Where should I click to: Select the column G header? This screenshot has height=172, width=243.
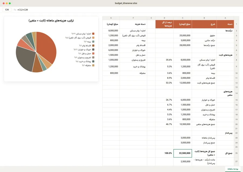(x=111, y=18)
